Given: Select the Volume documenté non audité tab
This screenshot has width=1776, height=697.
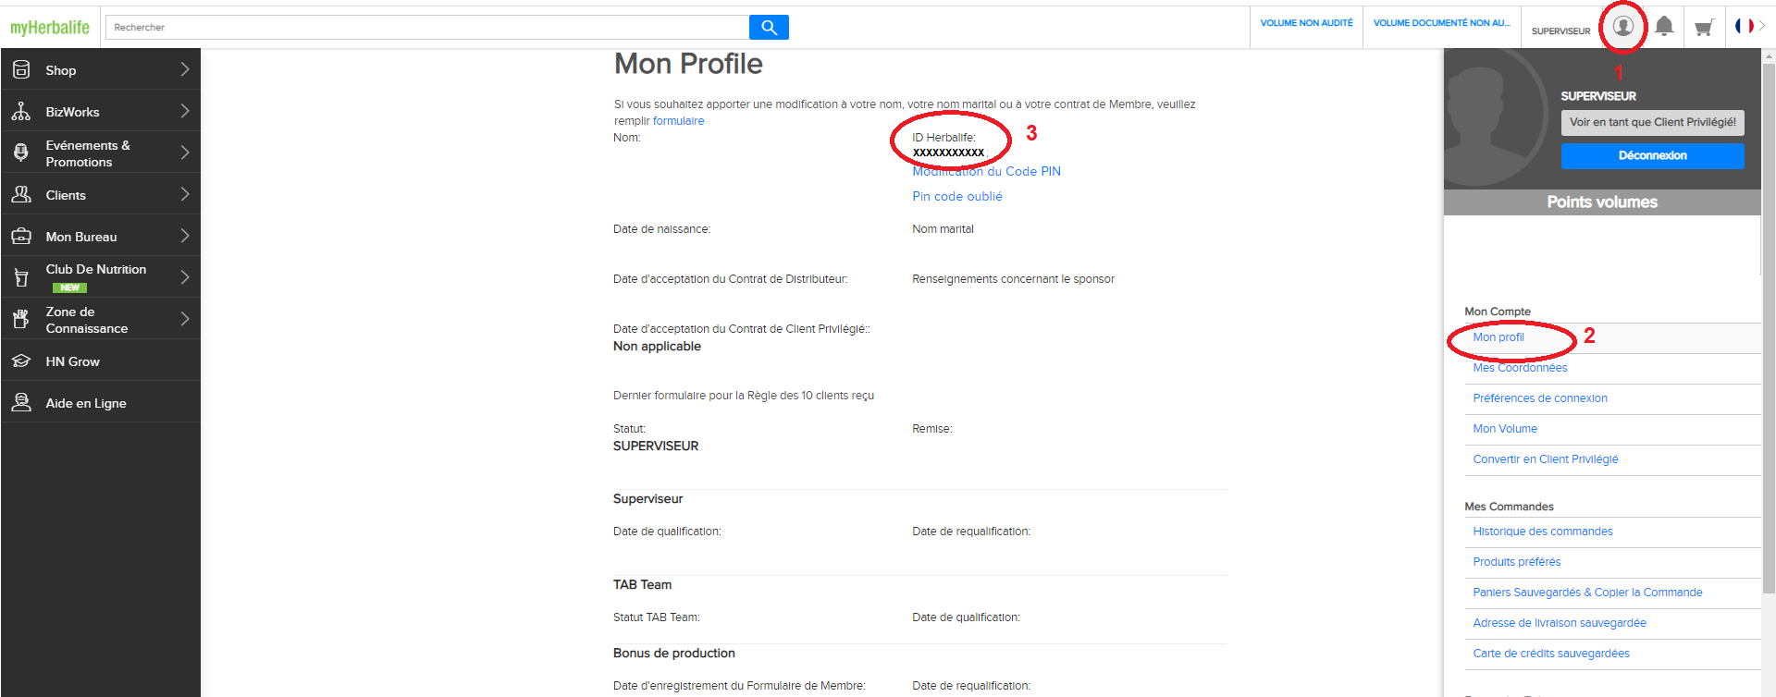Looking at the screenshot, I should (1441, 23).
